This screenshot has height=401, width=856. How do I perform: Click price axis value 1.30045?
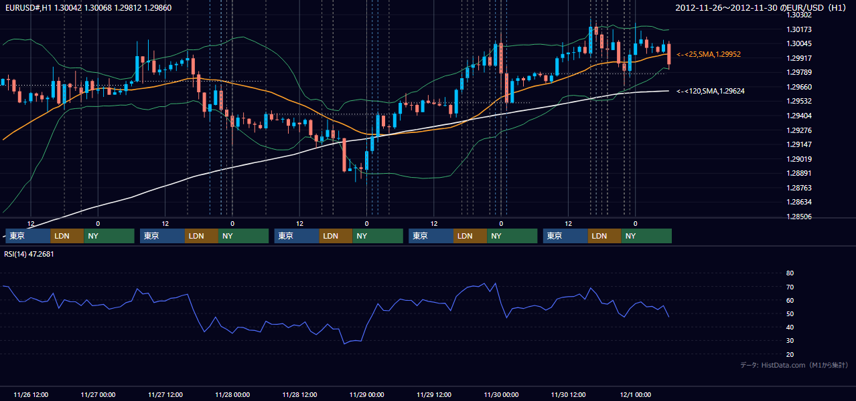click(799, 43)
